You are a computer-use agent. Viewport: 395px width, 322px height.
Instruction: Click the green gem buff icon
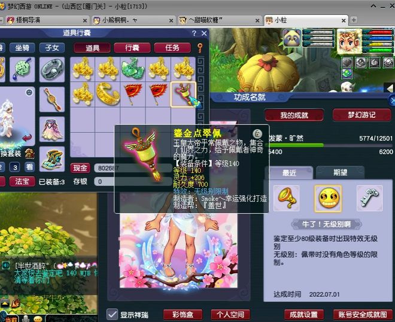pyautogui.click(x=347, y=74)
